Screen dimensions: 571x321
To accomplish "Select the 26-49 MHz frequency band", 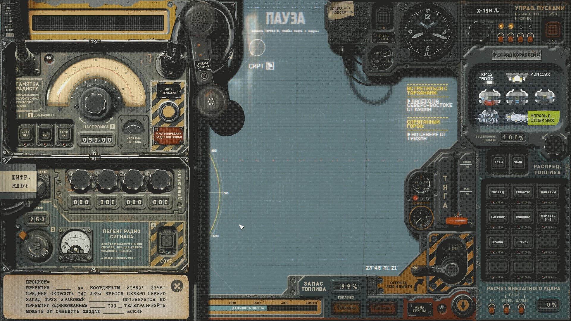I will (x=26, y=133).
